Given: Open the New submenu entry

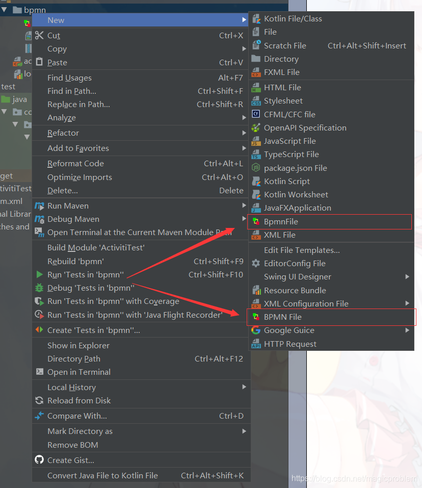Looking at the screenshot, I should [x=140, y=20].
